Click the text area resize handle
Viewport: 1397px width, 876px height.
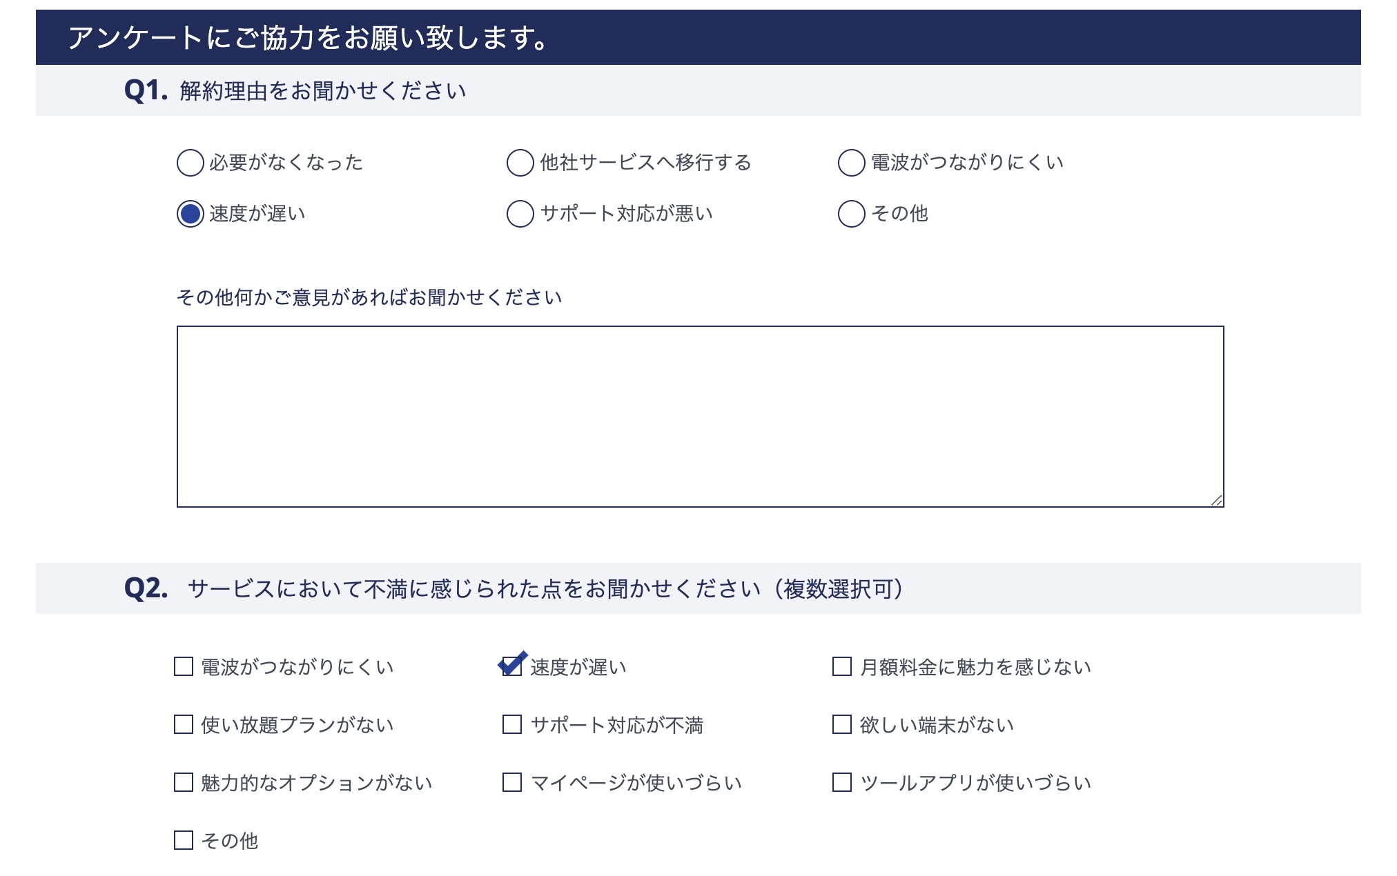1217,501
